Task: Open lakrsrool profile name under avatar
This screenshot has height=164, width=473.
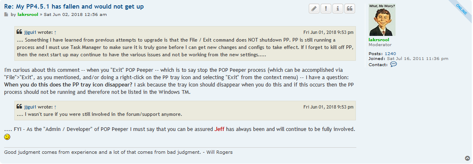Action: tap(379, 40)
